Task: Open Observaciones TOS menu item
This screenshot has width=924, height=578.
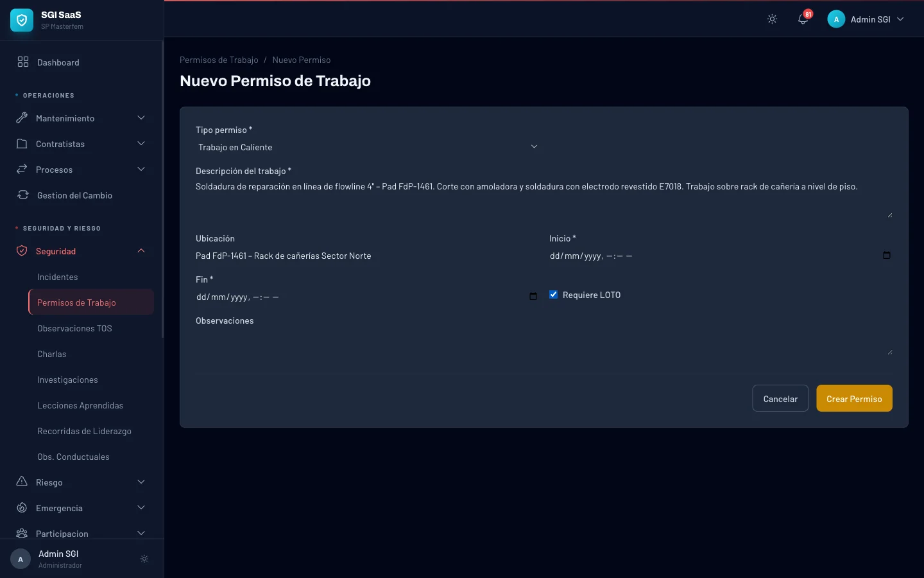Action: [74, 328]
